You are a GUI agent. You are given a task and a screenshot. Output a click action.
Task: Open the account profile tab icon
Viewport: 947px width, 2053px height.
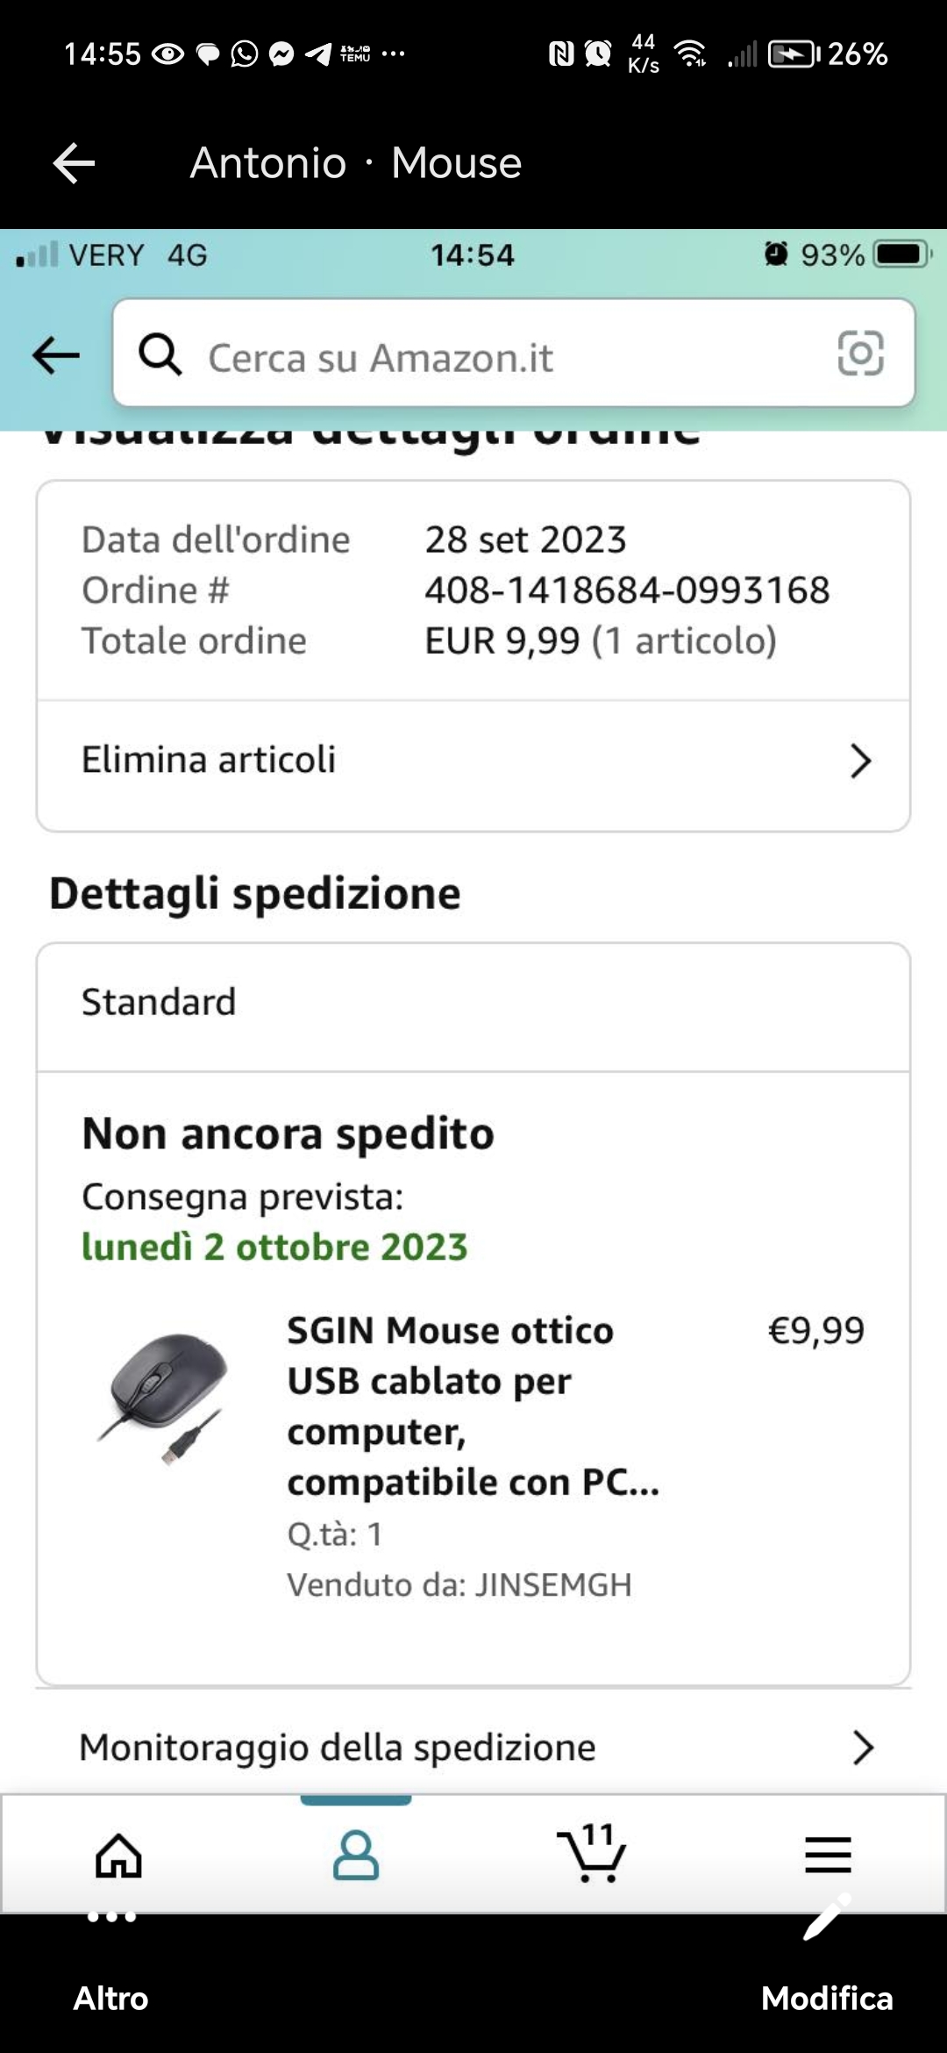point(355,1854)
